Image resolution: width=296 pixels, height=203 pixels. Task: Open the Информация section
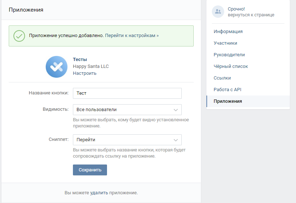pyautogui.click(x=228, y=32)
